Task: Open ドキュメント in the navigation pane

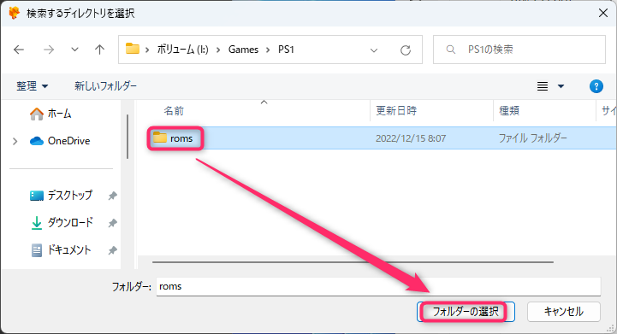Action: (x=61, y=250)
